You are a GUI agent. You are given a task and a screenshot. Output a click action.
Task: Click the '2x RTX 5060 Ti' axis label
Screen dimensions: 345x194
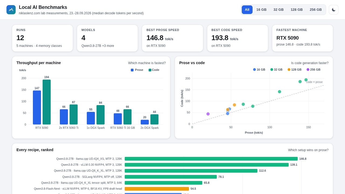coord(69,128)
